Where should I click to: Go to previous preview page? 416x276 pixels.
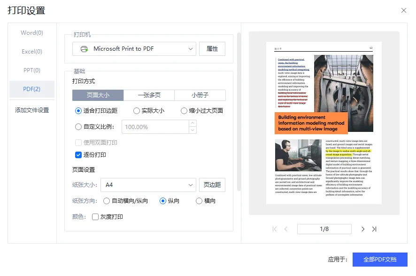286,229
